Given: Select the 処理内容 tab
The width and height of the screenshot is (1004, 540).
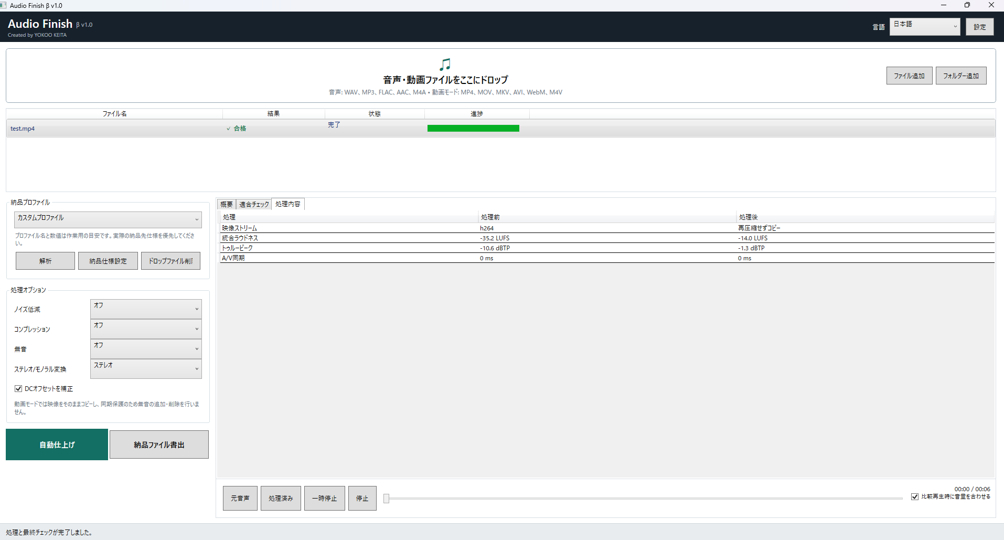Looking at the screenshot, I should 288,204.
